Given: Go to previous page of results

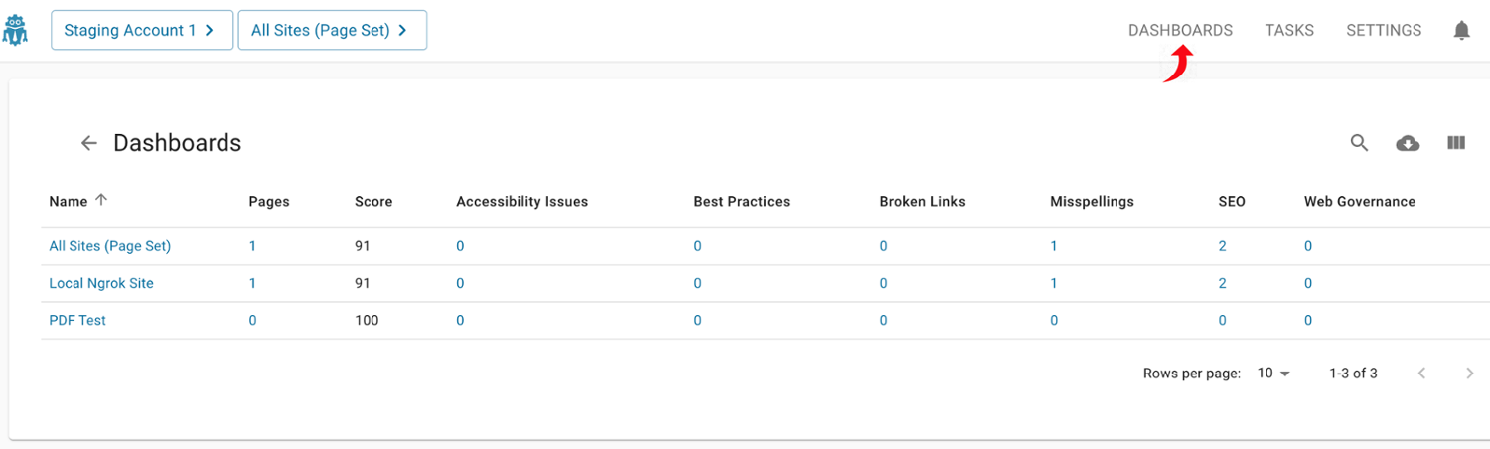Looking at the screenshot, I should click(x=1422, y=374).
